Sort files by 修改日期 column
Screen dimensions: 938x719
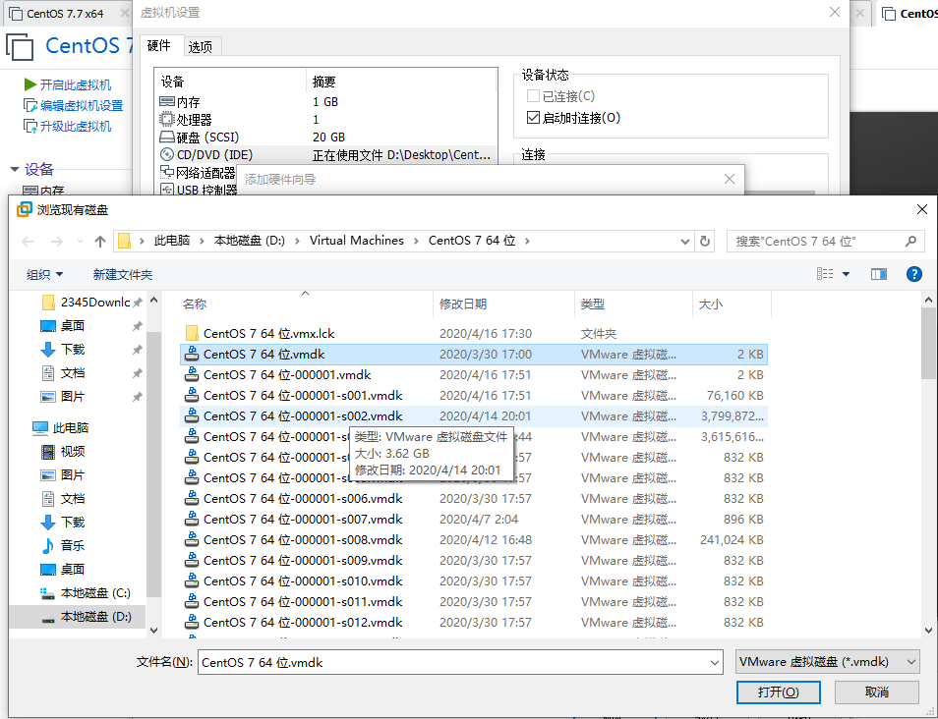pyautogui.click(x=462, y=304)
